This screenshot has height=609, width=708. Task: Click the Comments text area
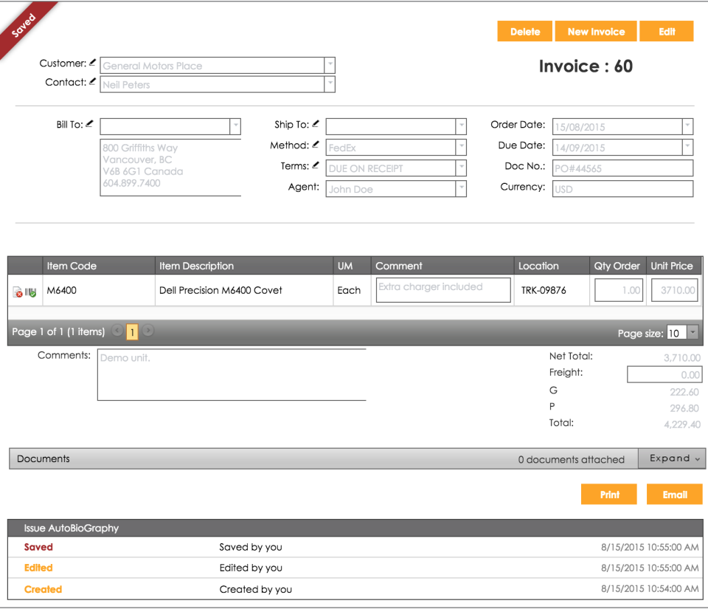click(x=232, y=374)
